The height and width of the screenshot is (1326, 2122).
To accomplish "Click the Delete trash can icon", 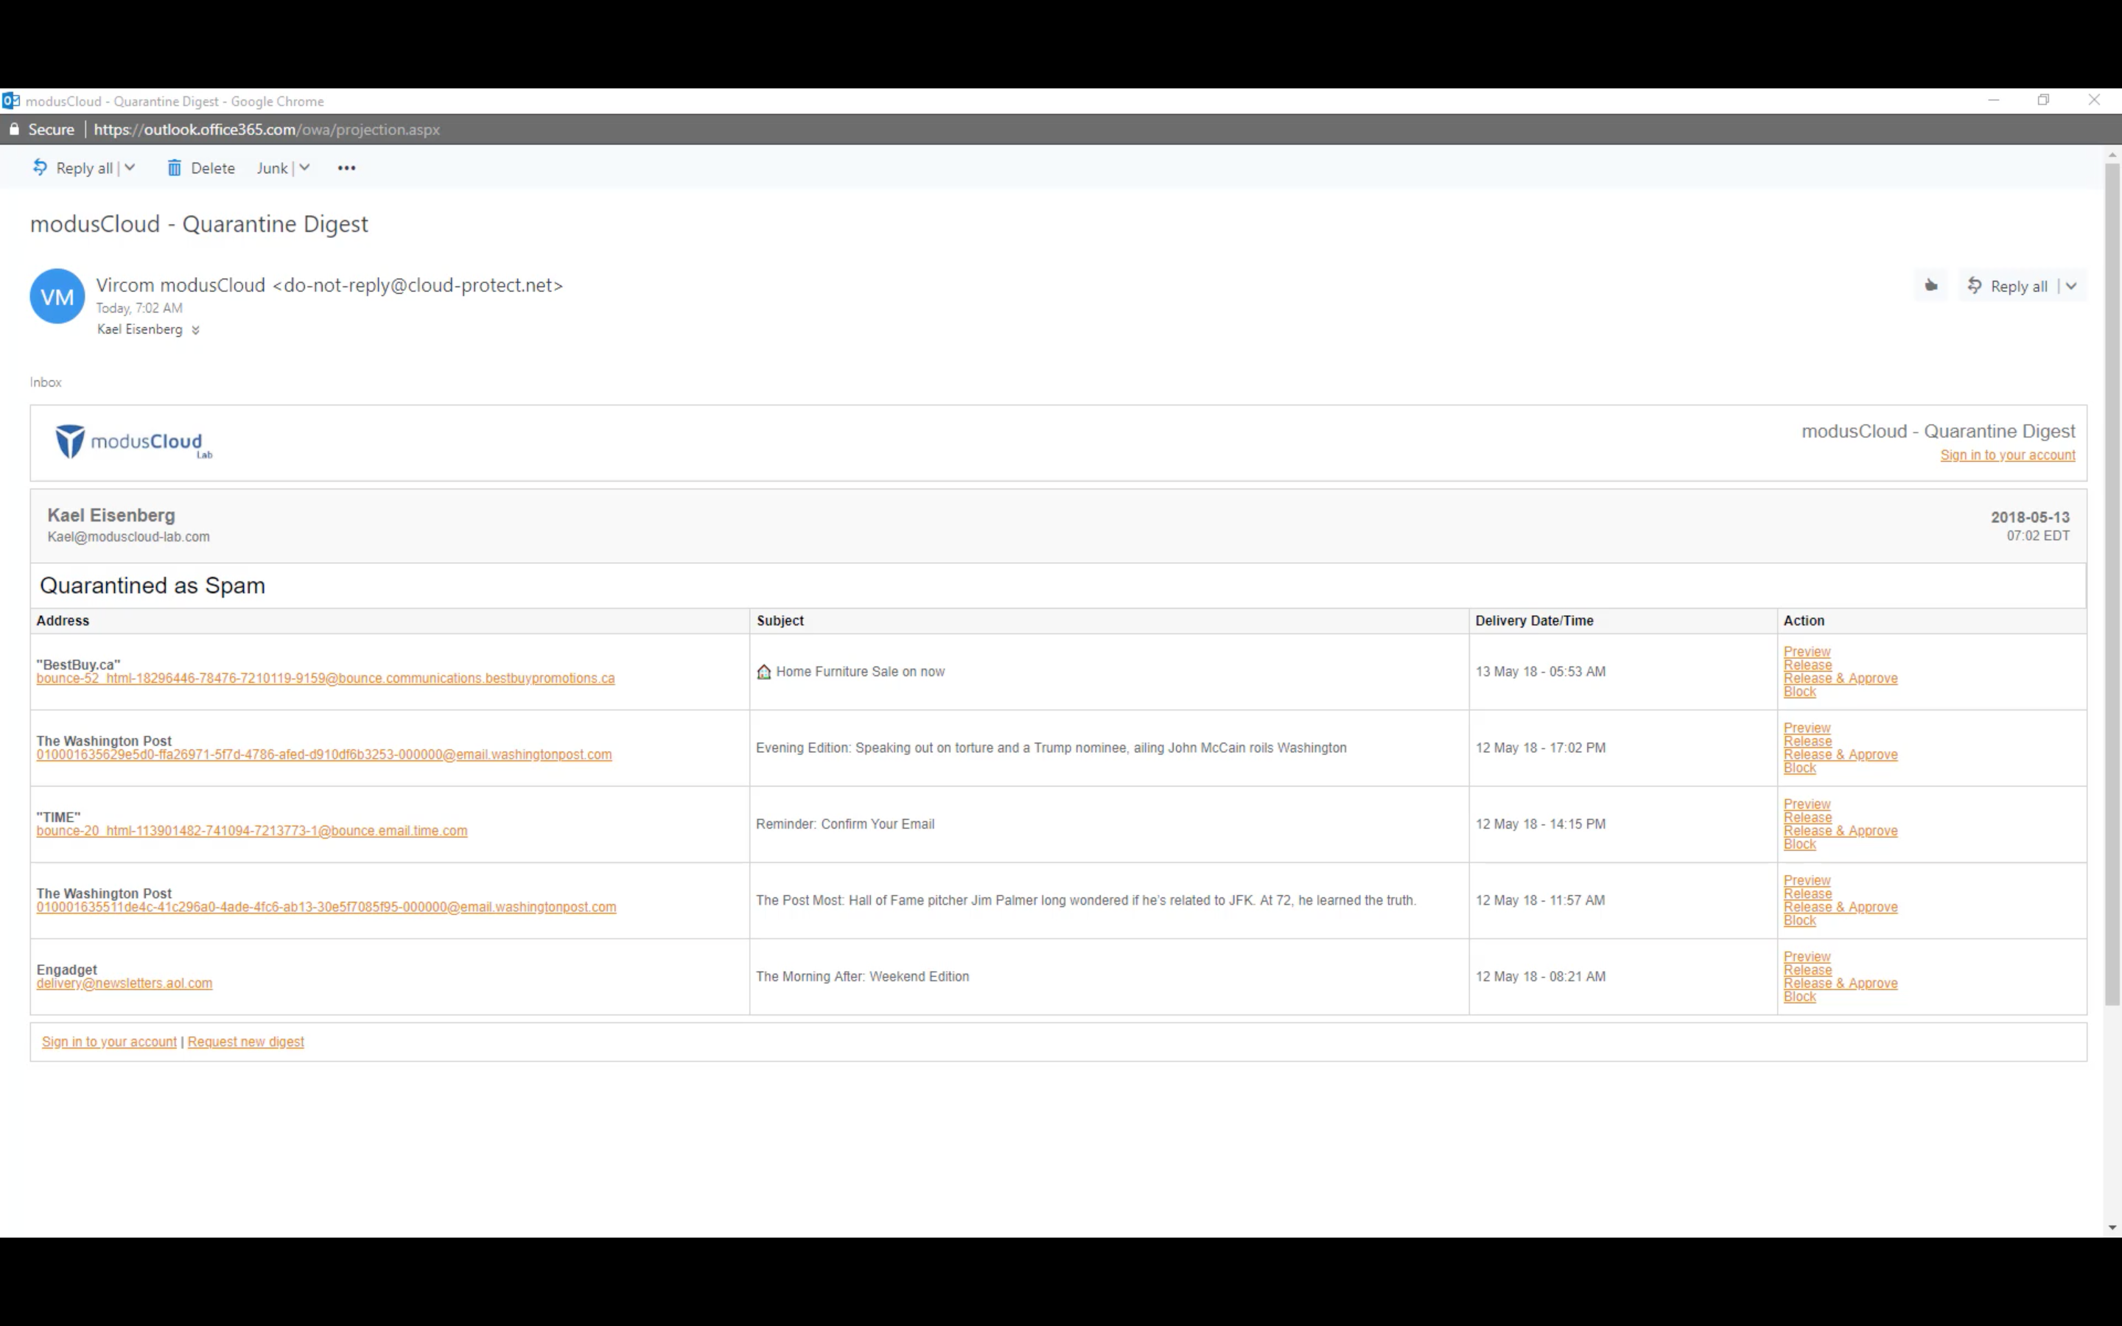I will pos(175,167).
